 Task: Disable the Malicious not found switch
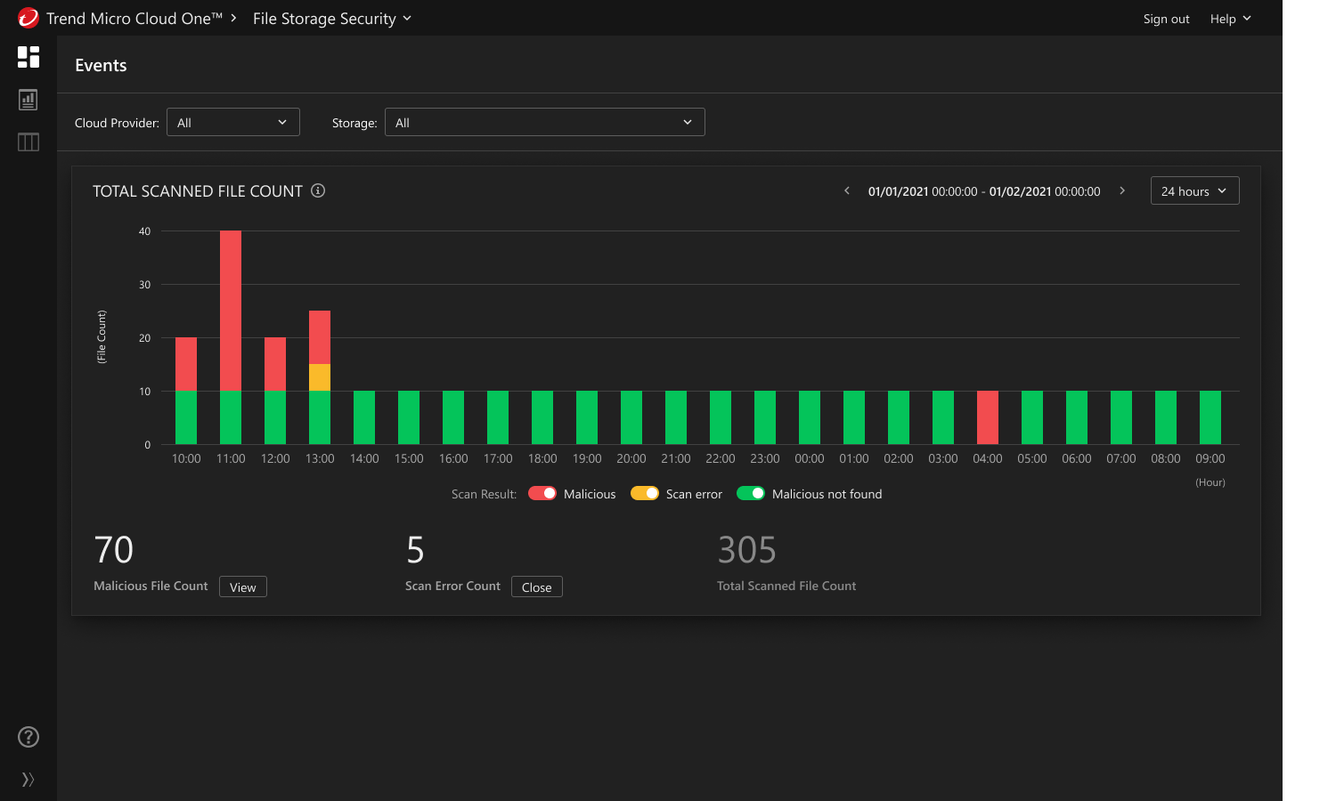coord(751,493)
